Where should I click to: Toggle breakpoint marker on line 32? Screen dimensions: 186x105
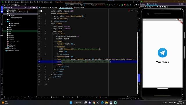point(41,59)
